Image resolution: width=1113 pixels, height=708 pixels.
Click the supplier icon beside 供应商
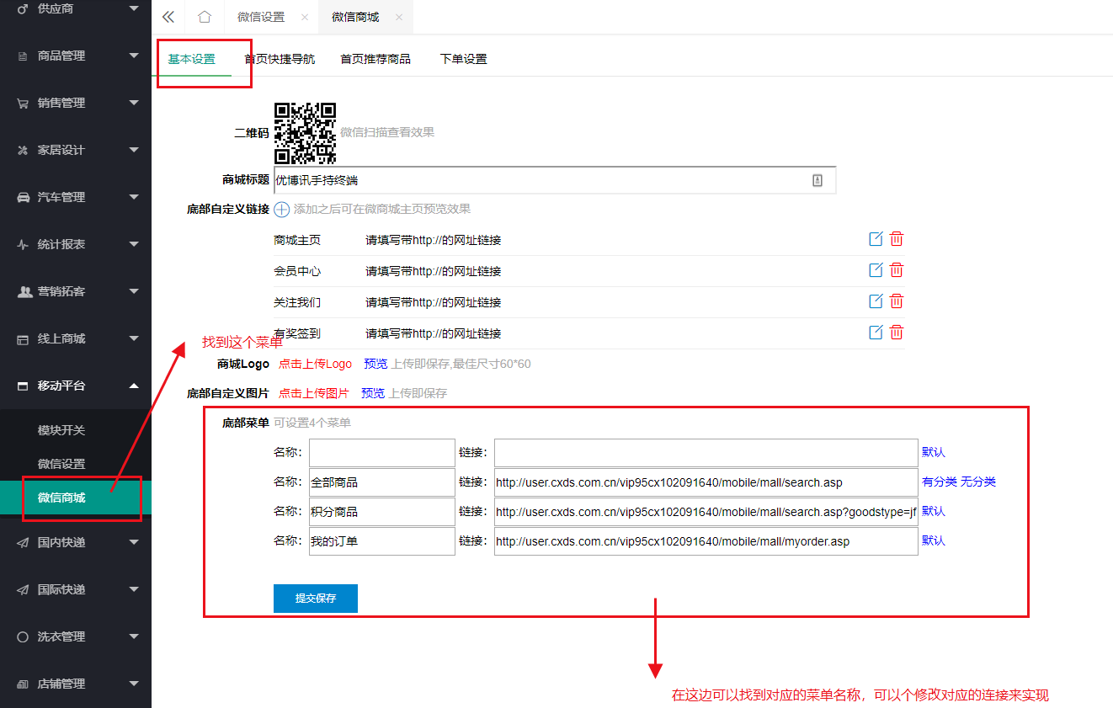pos(23,8)
